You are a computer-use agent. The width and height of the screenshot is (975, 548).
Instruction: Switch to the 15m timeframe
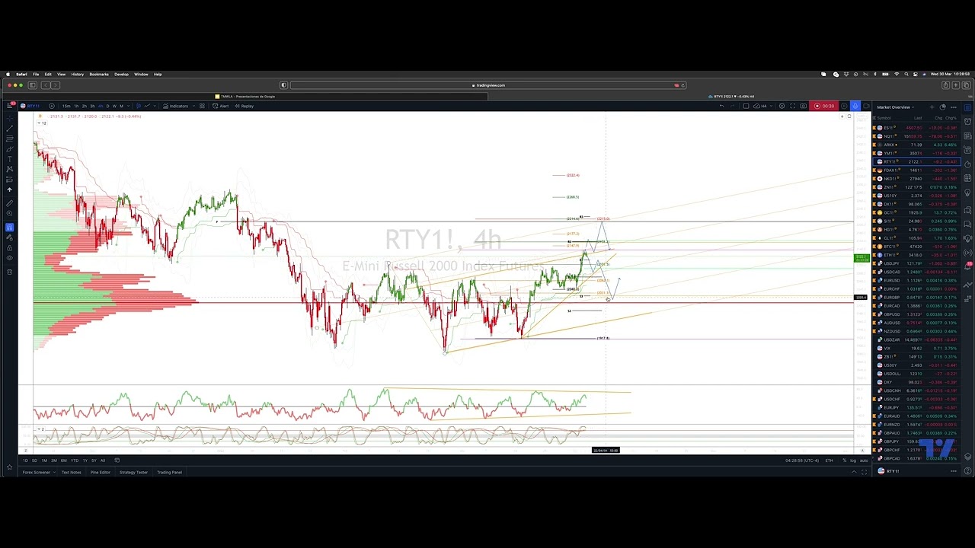pyautogui.click(x=66, y=106)
